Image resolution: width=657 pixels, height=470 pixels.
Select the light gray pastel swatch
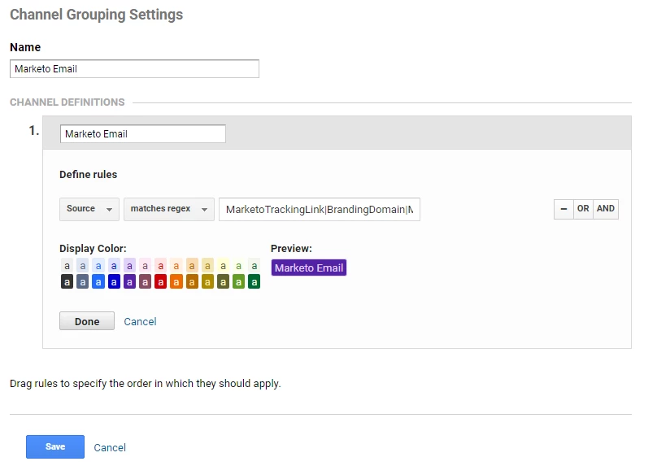coord(67,266)
